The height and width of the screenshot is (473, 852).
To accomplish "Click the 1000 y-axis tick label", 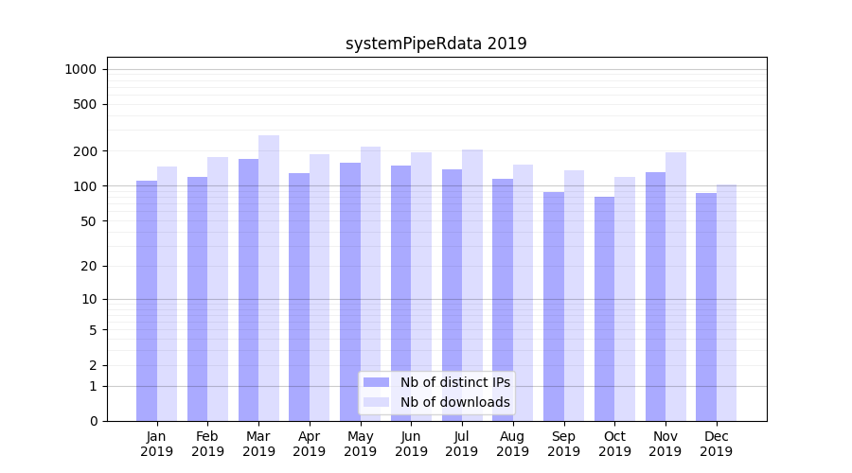I will tap(80, 69).
